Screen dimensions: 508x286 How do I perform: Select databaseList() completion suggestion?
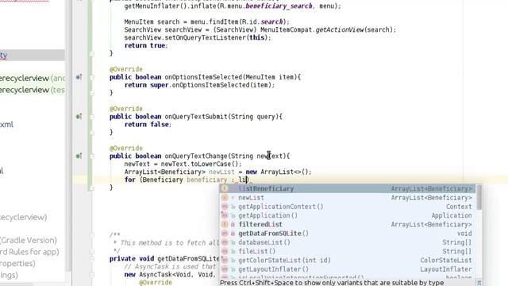tap(348, 242)
